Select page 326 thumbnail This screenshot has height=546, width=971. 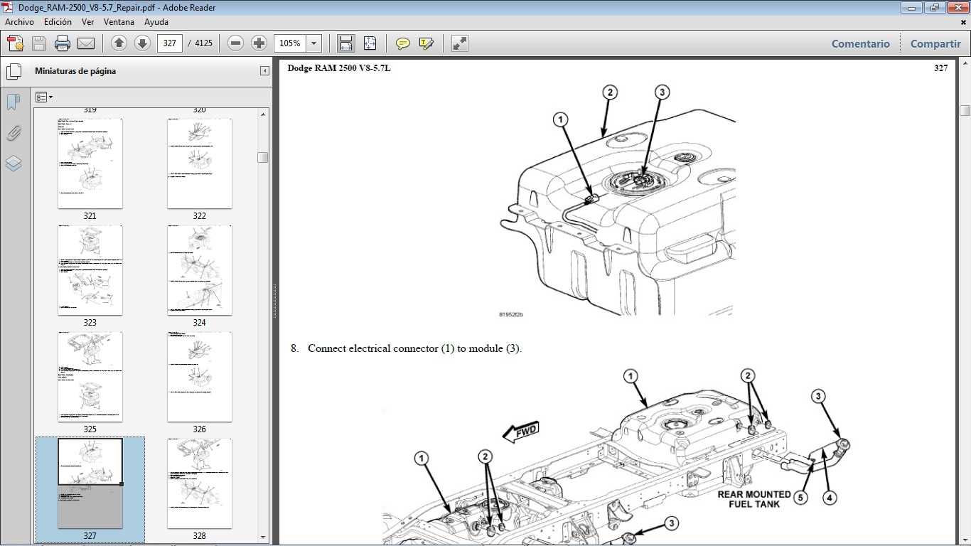tap(200, 377)
